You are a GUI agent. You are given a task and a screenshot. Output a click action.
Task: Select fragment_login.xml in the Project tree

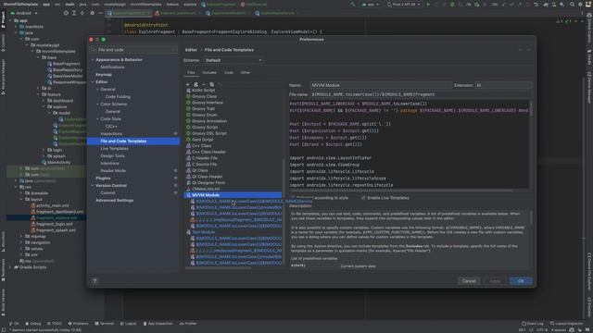tap(56, 224)
